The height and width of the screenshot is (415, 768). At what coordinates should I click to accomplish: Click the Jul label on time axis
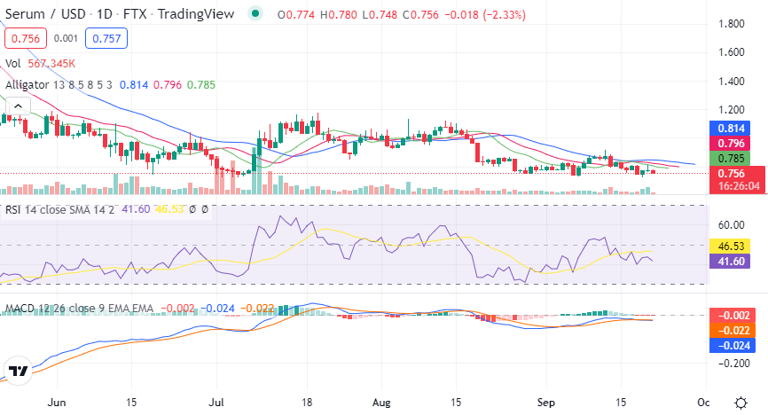coord(216,403)
